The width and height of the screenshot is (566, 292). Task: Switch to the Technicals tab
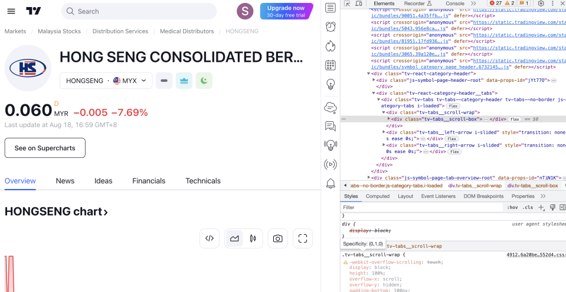[x=203, y=181]
